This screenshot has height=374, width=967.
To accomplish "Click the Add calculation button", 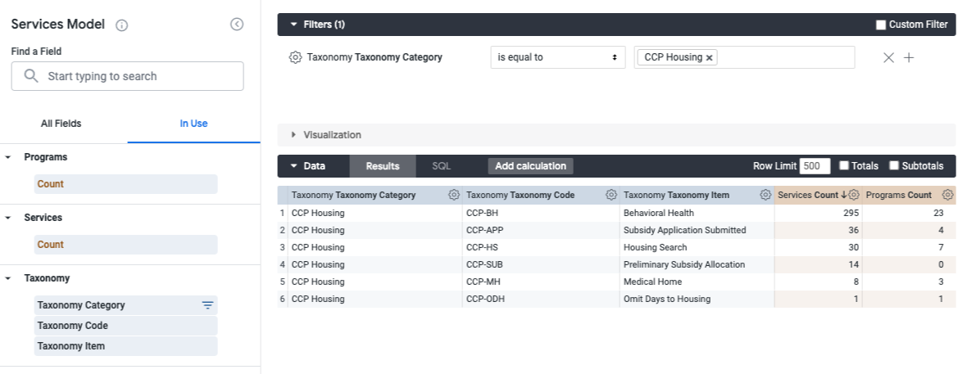I will [x=530, y=166].
